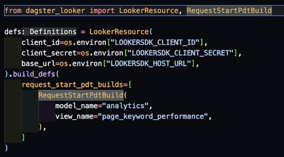284x157 pixels.
Task: Click 'RequestStartPdtBuild' in the import statement
Action: coord(229,11)
